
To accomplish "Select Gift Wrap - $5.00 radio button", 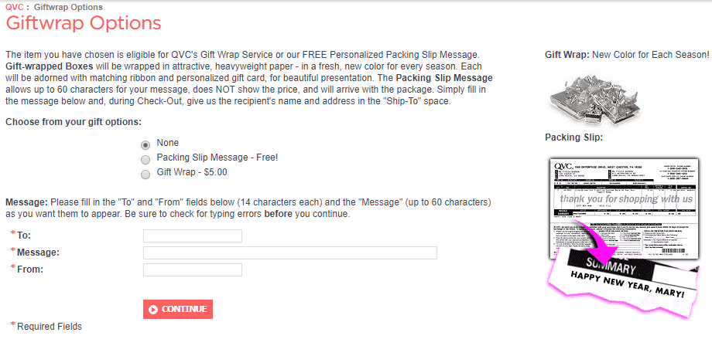I will (x=145, y=174).
